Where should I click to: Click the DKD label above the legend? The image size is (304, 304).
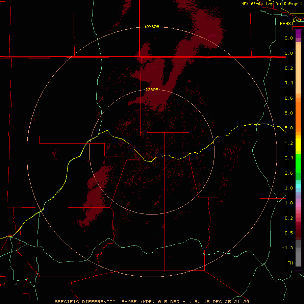(x=297, y=20)
